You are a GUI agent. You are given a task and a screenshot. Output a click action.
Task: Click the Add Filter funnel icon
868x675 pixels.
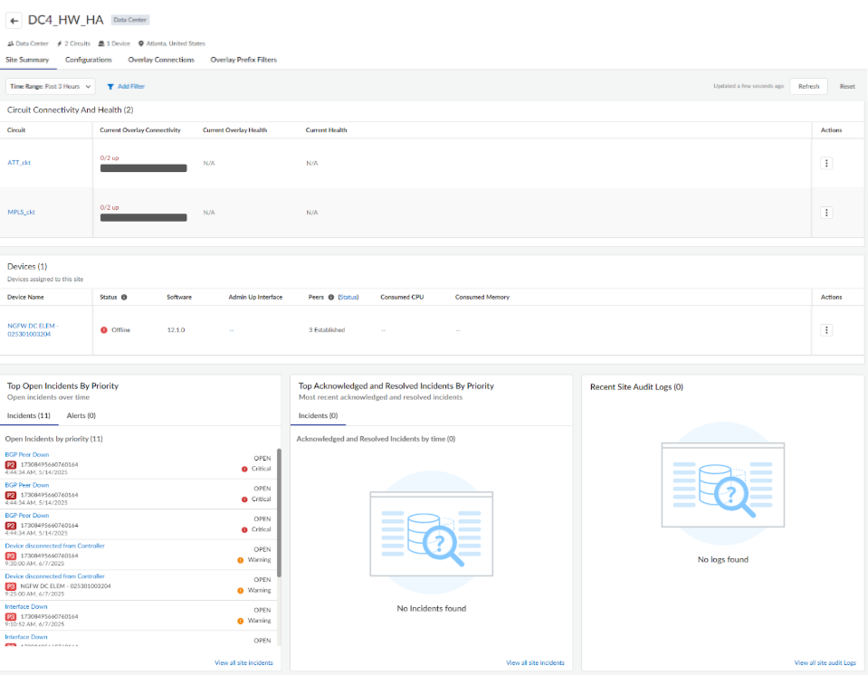click(110, 87)
